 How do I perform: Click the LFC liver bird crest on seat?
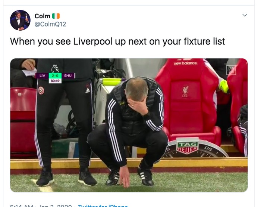click(x=185, y=92)
